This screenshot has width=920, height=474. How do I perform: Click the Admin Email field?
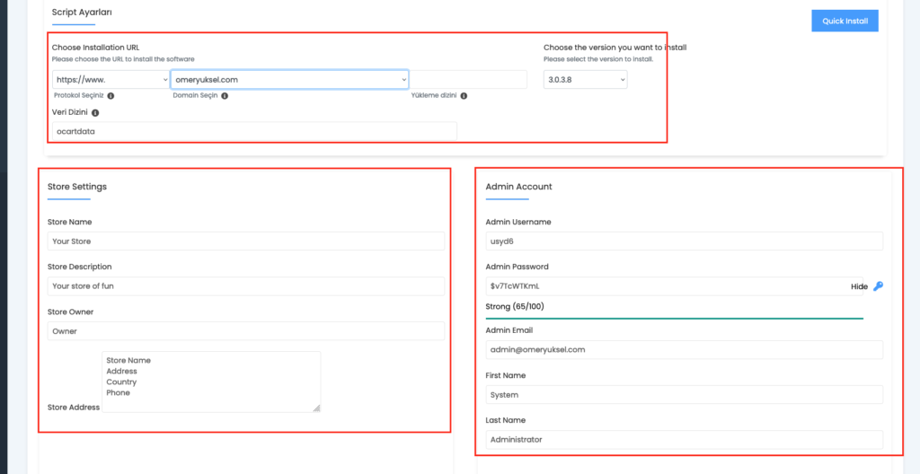684,349
